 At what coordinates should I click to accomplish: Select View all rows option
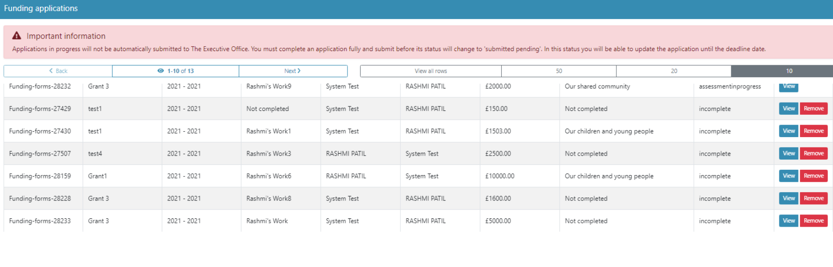(x=431, y=71)
